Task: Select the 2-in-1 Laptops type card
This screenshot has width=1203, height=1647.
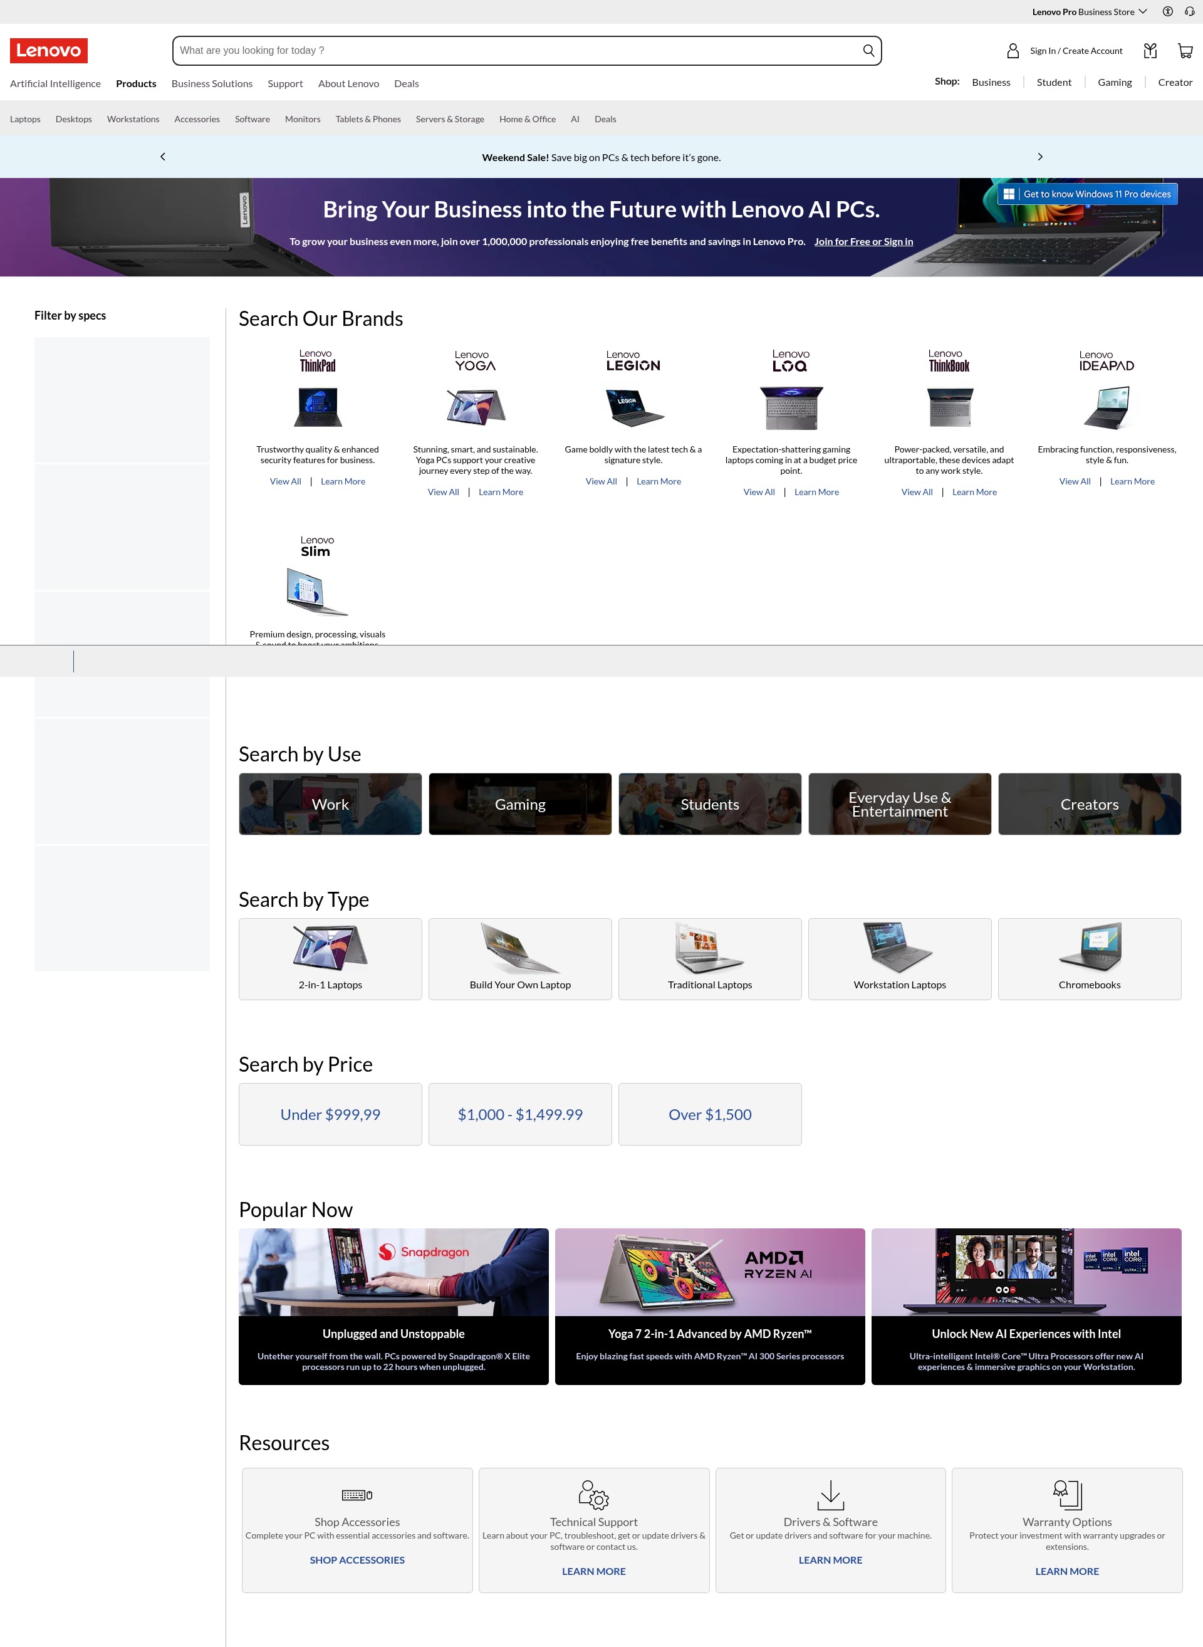Action: (x=331, y=959)
